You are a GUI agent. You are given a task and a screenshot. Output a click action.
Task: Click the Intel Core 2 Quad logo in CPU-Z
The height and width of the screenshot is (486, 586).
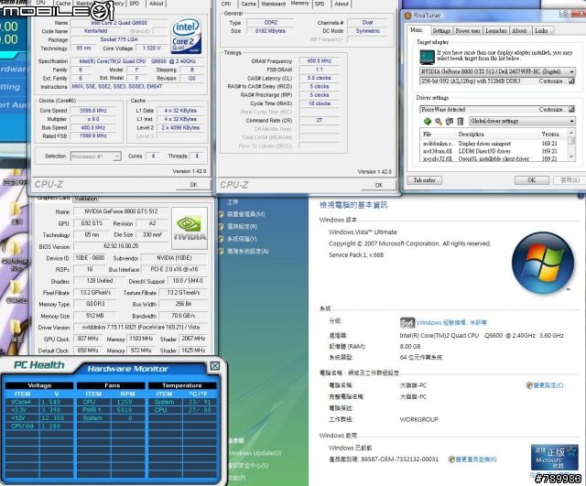[186, 37]
